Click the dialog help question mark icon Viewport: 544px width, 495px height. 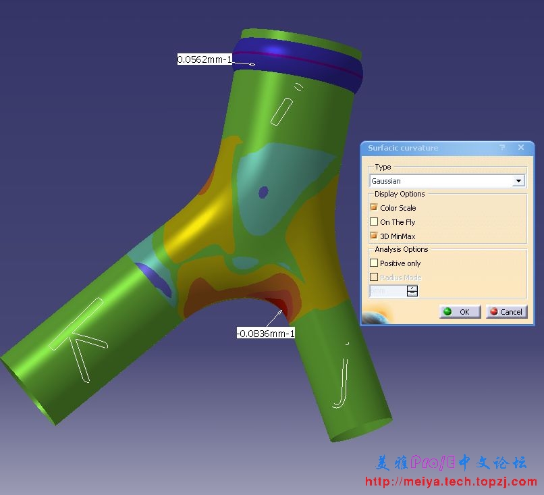[x=502, y=148]
